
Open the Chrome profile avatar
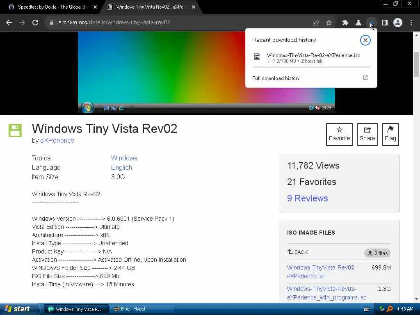click(x=398, y=23)
